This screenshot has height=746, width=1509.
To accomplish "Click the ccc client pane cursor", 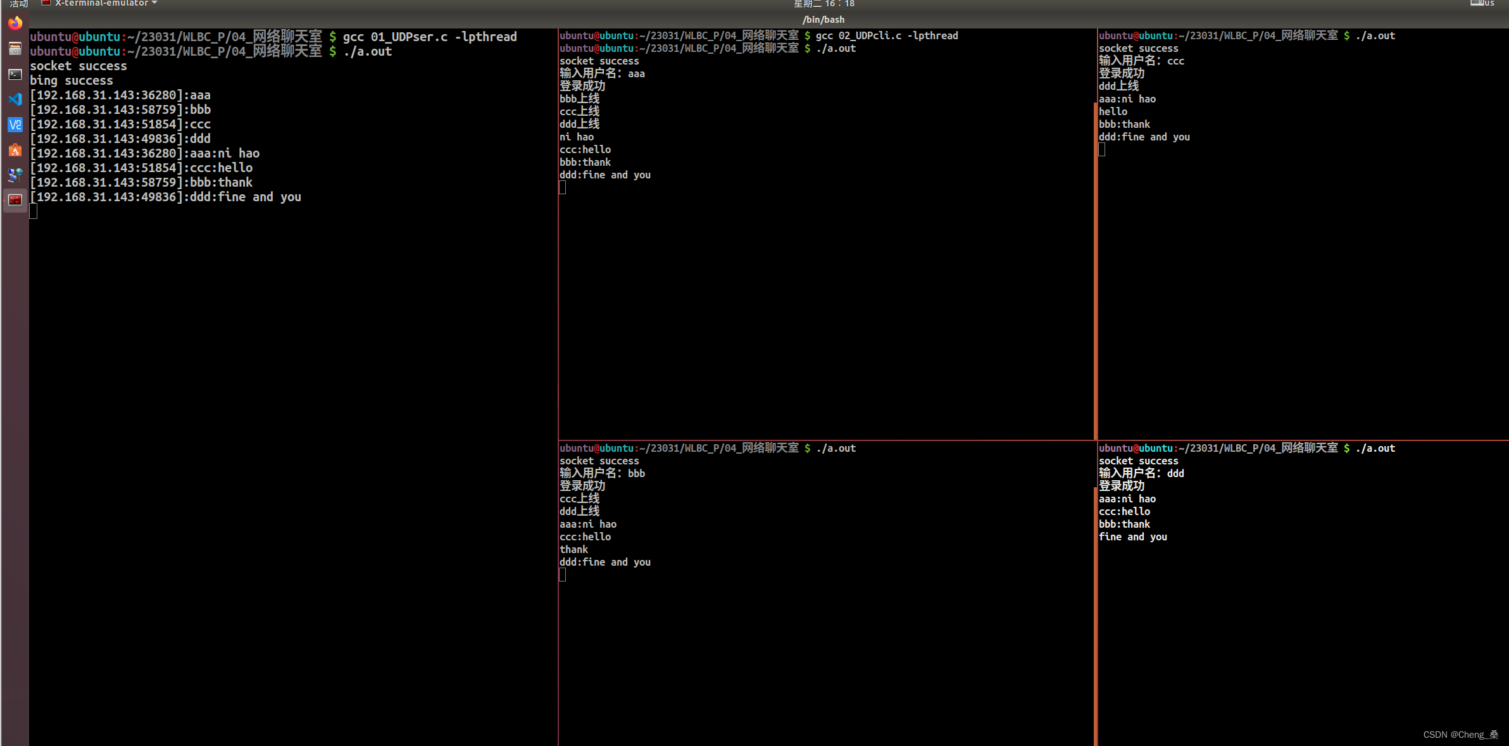I will 1102,149.
